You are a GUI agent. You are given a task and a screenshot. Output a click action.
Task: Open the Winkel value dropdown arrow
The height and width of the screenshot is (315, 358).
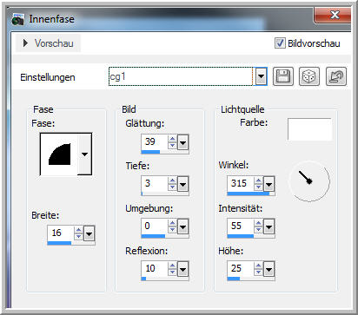tap(269, 184)
